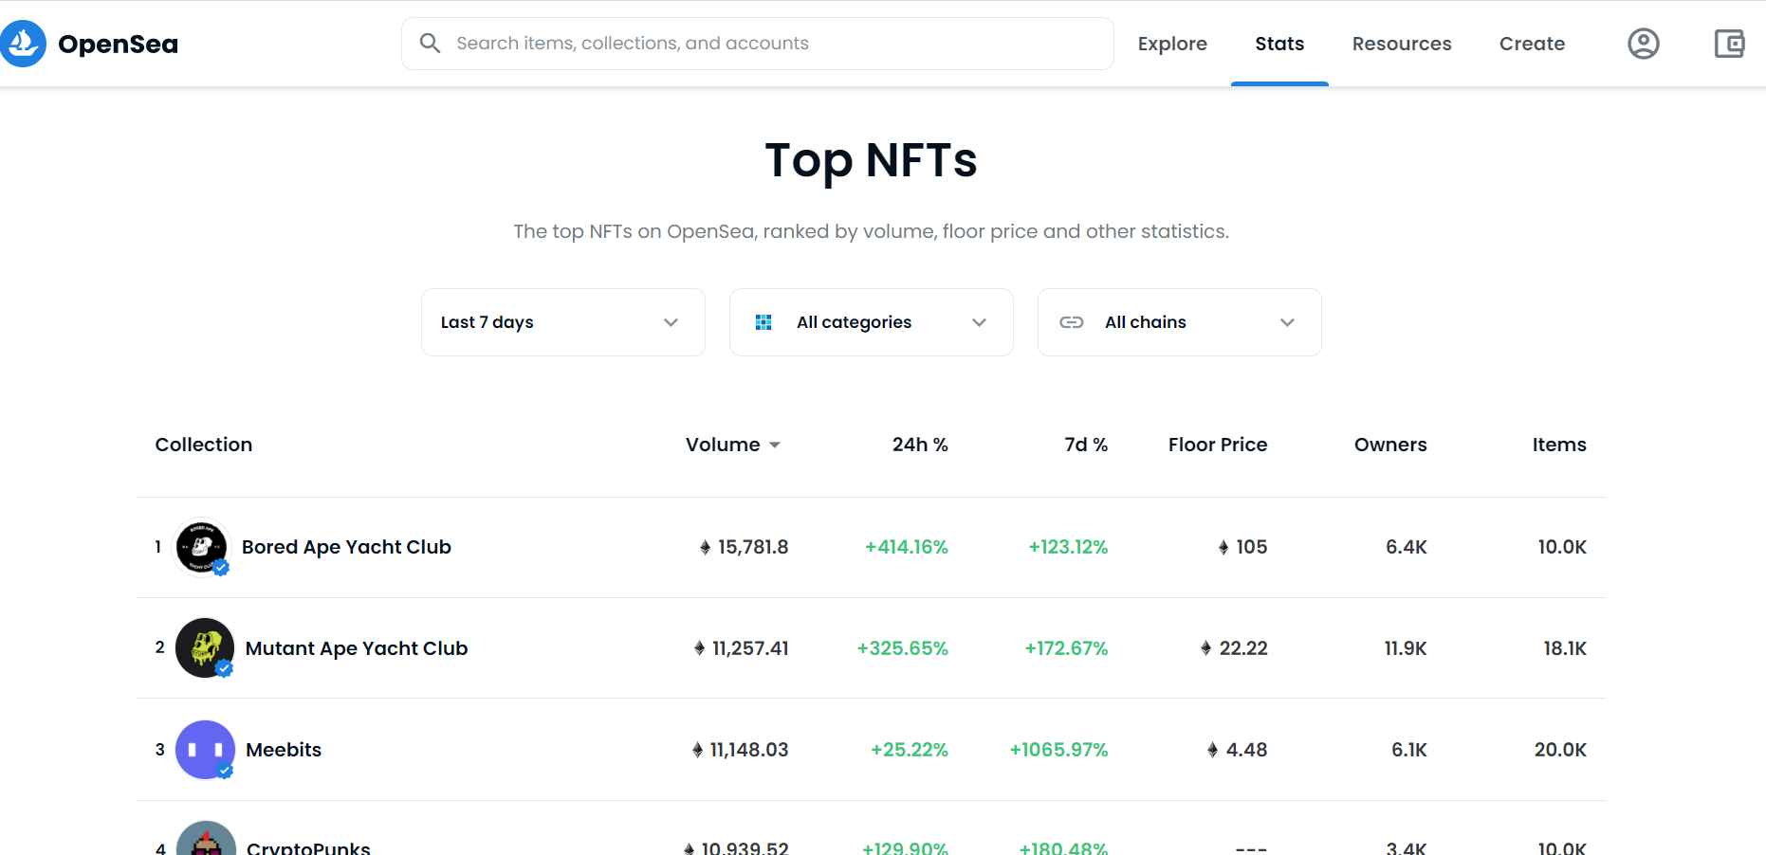The height and width of the screenshot is (855, 1766).
Task: Open Mutant Ape Yacht Club avatar
Action: coord(205,647)
